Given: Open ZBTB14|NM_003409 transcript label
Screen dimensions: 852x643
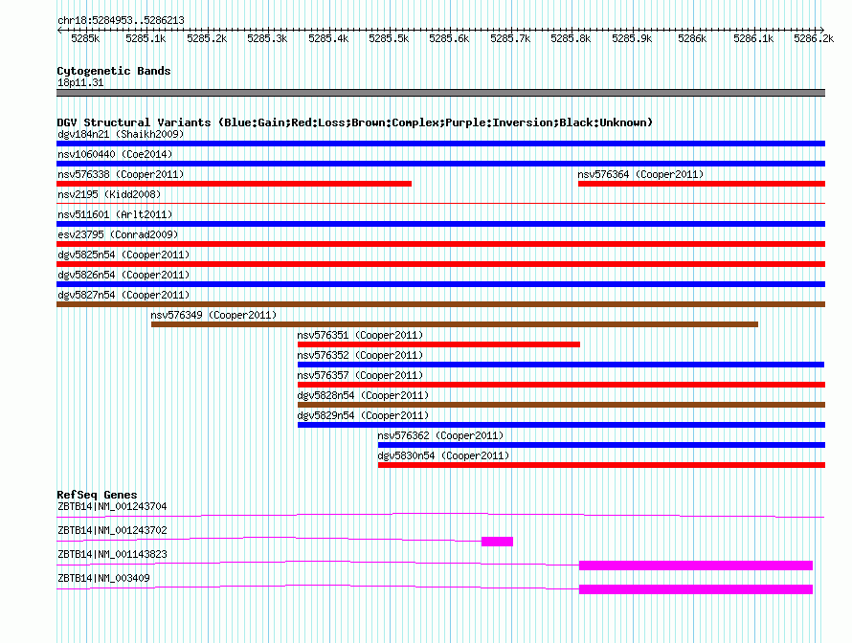Looking at the screenshot, I should click(x=103, y=578).
